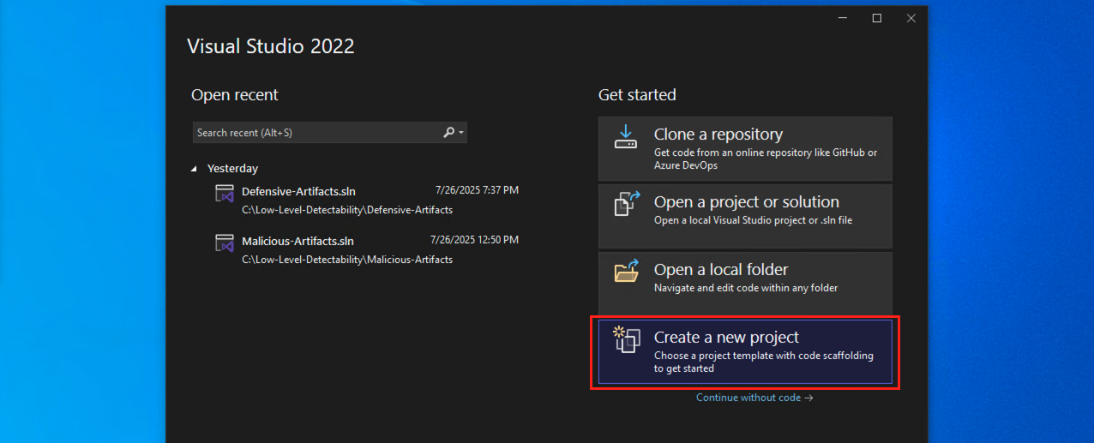Click the path C:\Low-Level-Detectability\Defensive-Artifacts
Screen dimensions: 1094x443
347,210
